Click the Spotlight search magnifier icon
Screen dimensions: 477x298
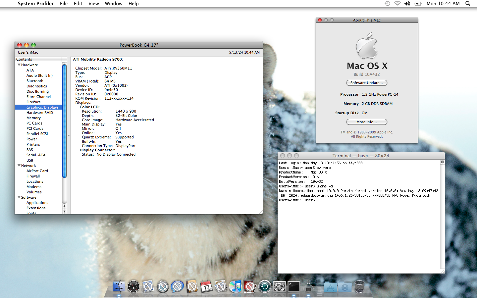[468, 4]
